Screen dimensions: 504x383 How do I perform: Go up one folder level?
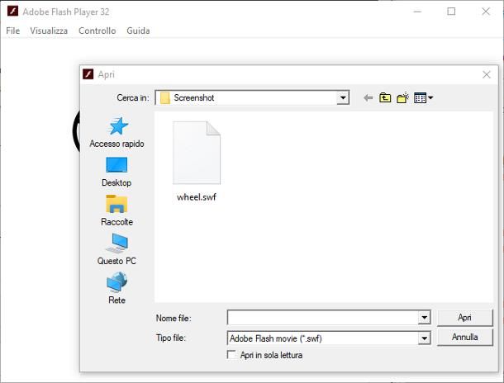coord(385,97)
